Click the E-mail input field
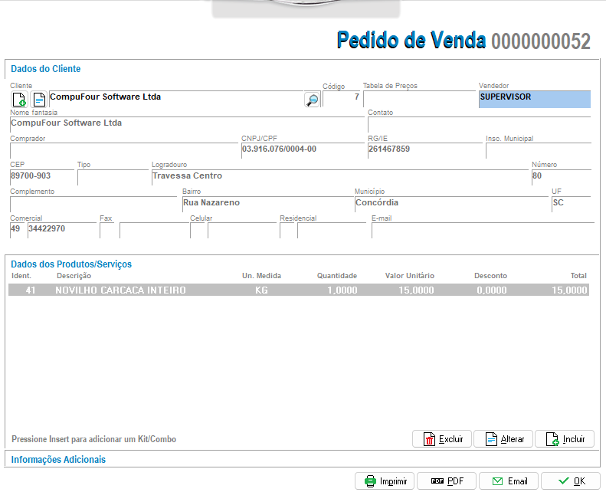The image size is (606, 492). pyautogui.click(x=482, y=229)
